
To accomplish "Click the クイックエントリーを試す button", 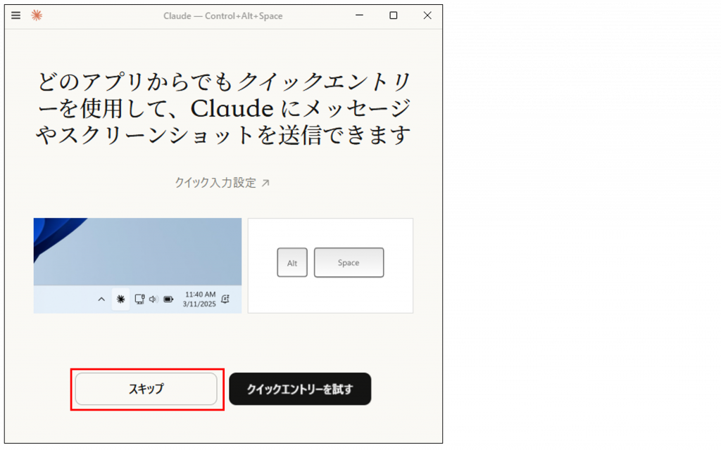I will tap(300, 389).
